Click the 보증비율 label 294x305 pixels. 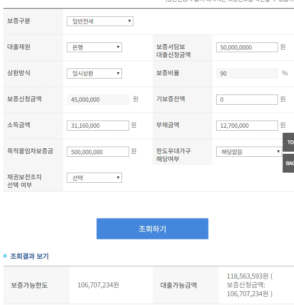click(x=168, y=73)
